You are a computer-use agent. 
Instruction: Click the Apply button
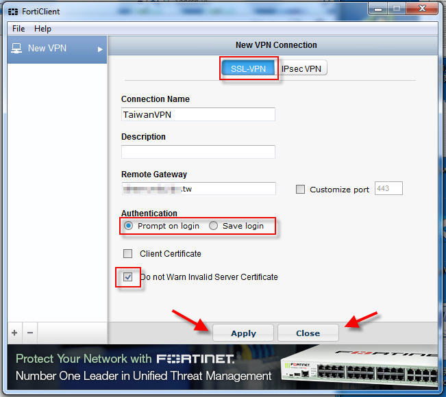pos(243,333)
